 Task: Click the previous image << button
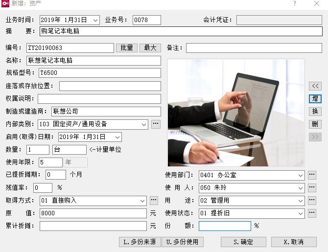coord(315,86)
